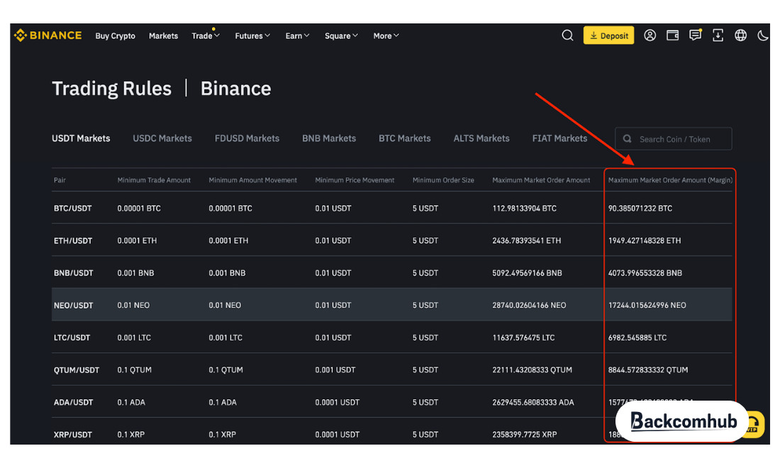Click the 11637.576475 LTC cell
The height and width of the screenshot is (468, 780).
pos(523,338)
